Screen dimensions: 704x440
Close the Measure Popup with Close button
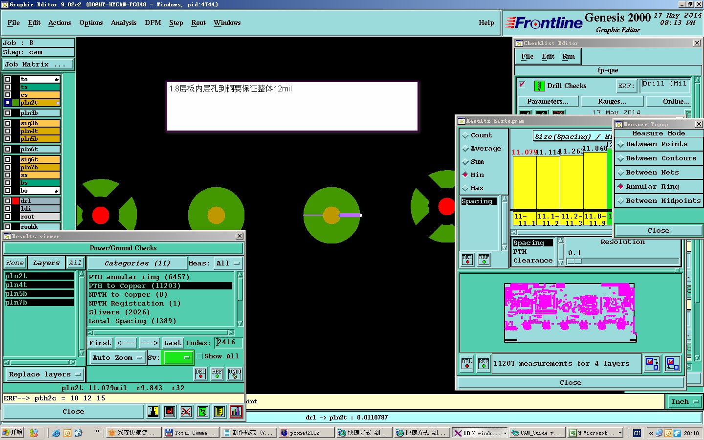point(659,231)
